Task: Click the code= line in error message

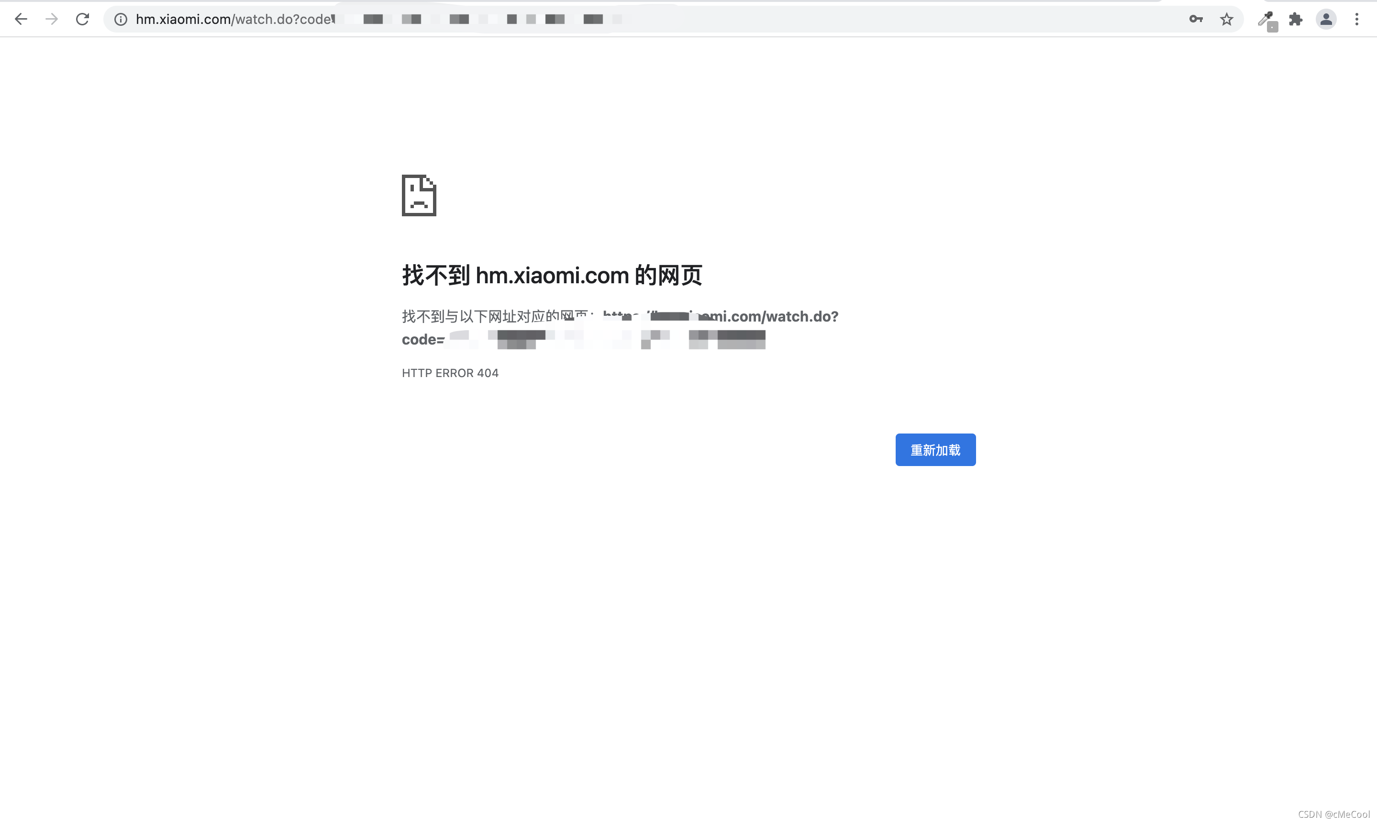Action: coord(422,339)
